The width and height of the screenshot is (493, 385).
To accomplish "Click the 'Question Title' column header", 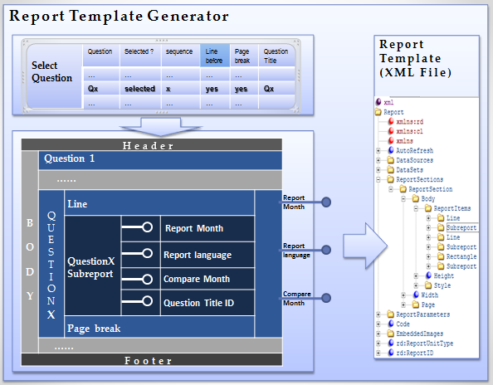I will 276,56.
